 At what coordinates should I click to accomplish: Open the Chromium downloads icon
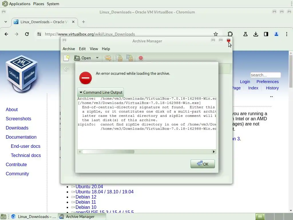256,34
